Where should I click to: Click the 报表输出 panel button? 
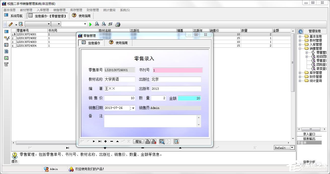point(309,139)
